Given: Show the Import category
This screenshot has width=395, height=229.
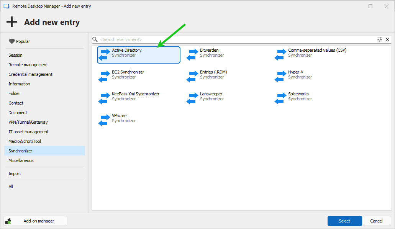Looking at the screenshot, I should click(x=15, y=173).
